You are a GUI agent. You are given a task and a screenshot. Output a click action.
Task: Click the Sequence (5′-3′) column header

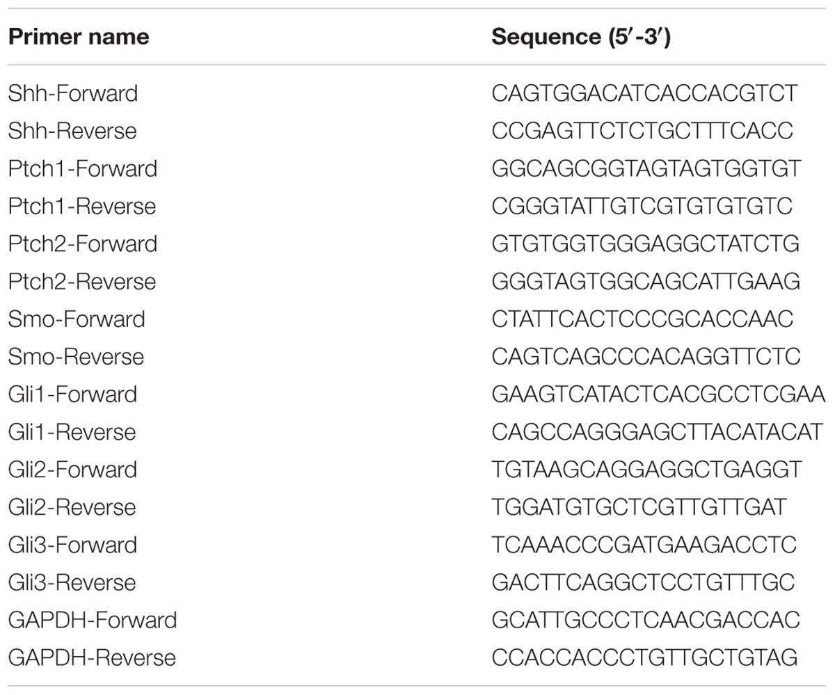pos(580,36)
